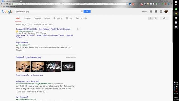This screenshot has height=101, width=179.
Task: Click Report images link
Action: (x=70, y=58)
